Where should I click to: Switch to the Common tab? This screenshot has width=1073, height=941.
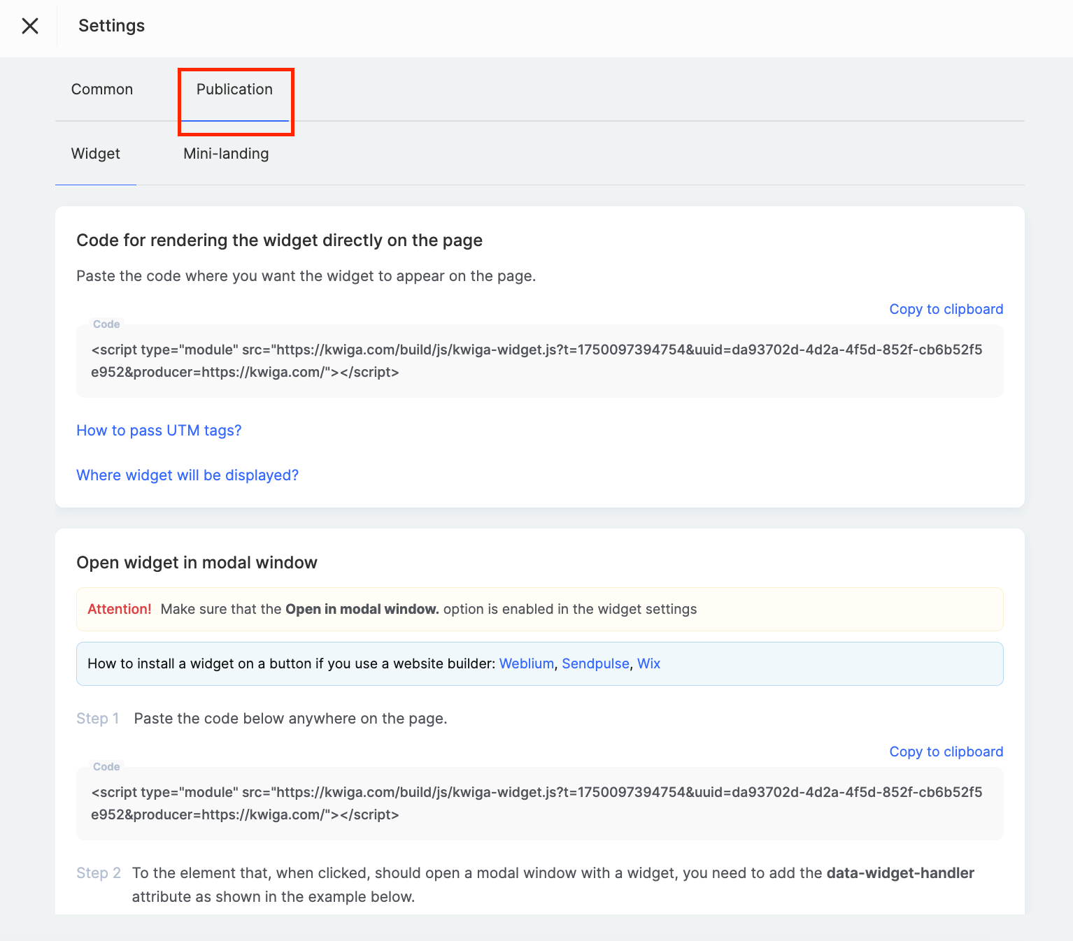[102, 89]
